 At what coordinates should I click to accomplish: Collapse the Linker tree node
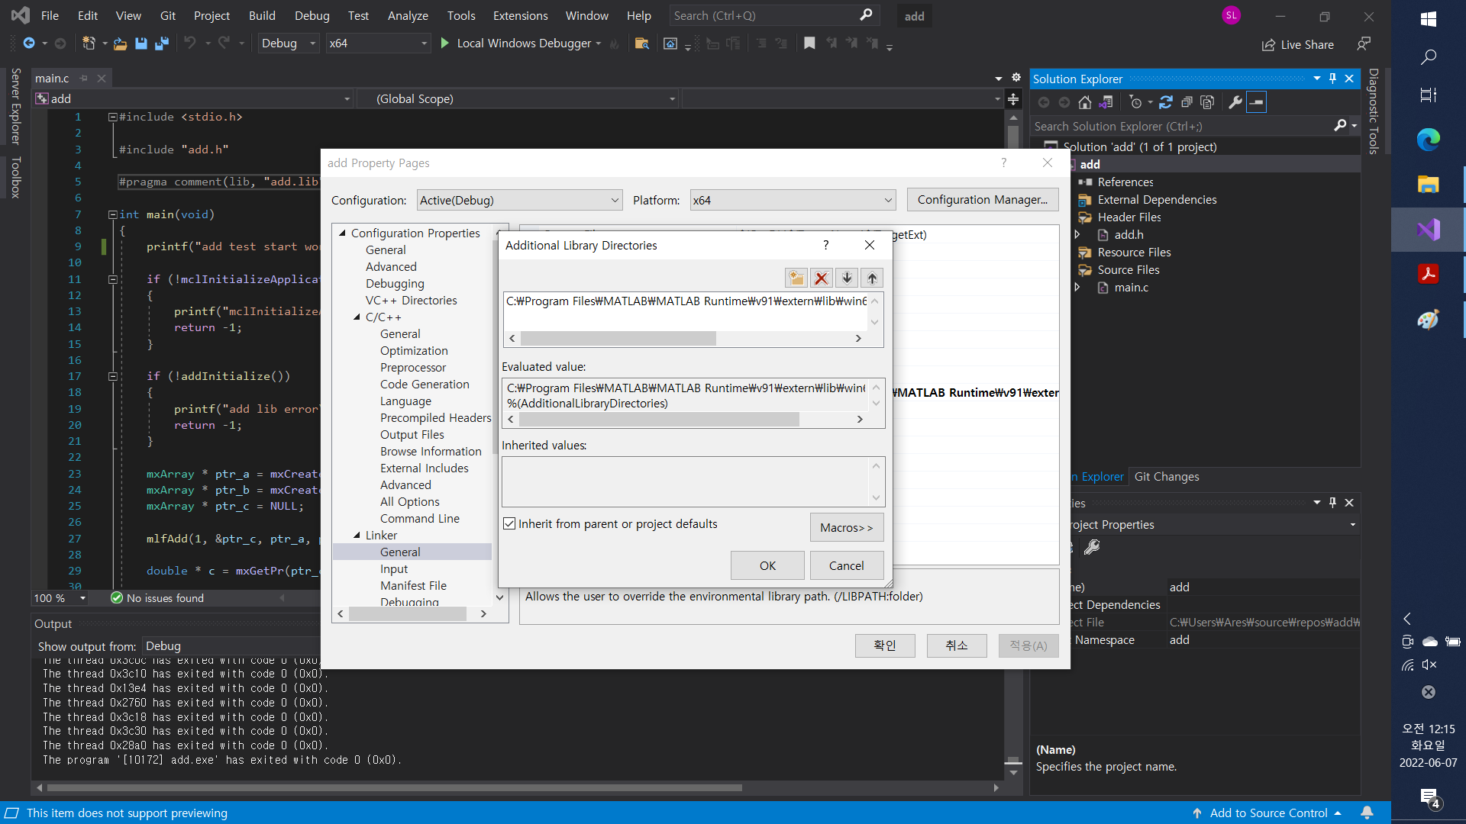pos(357,536)
